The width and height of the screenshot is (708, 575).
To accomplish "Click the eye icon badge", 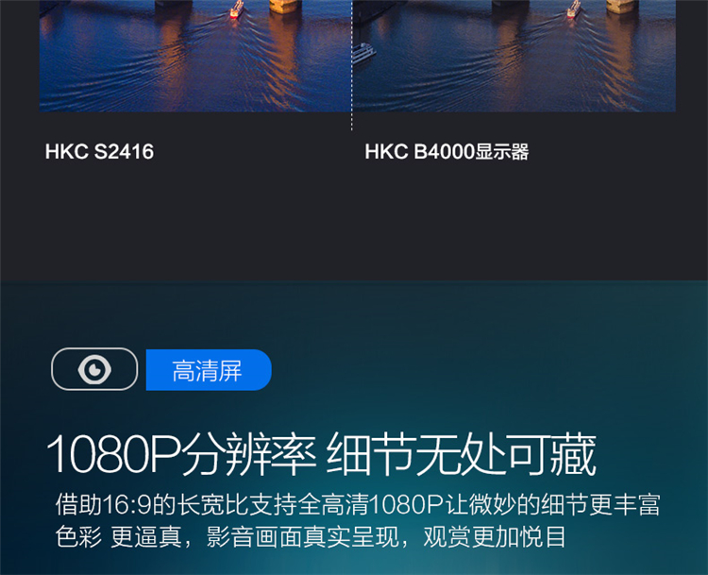I will 94,369.
